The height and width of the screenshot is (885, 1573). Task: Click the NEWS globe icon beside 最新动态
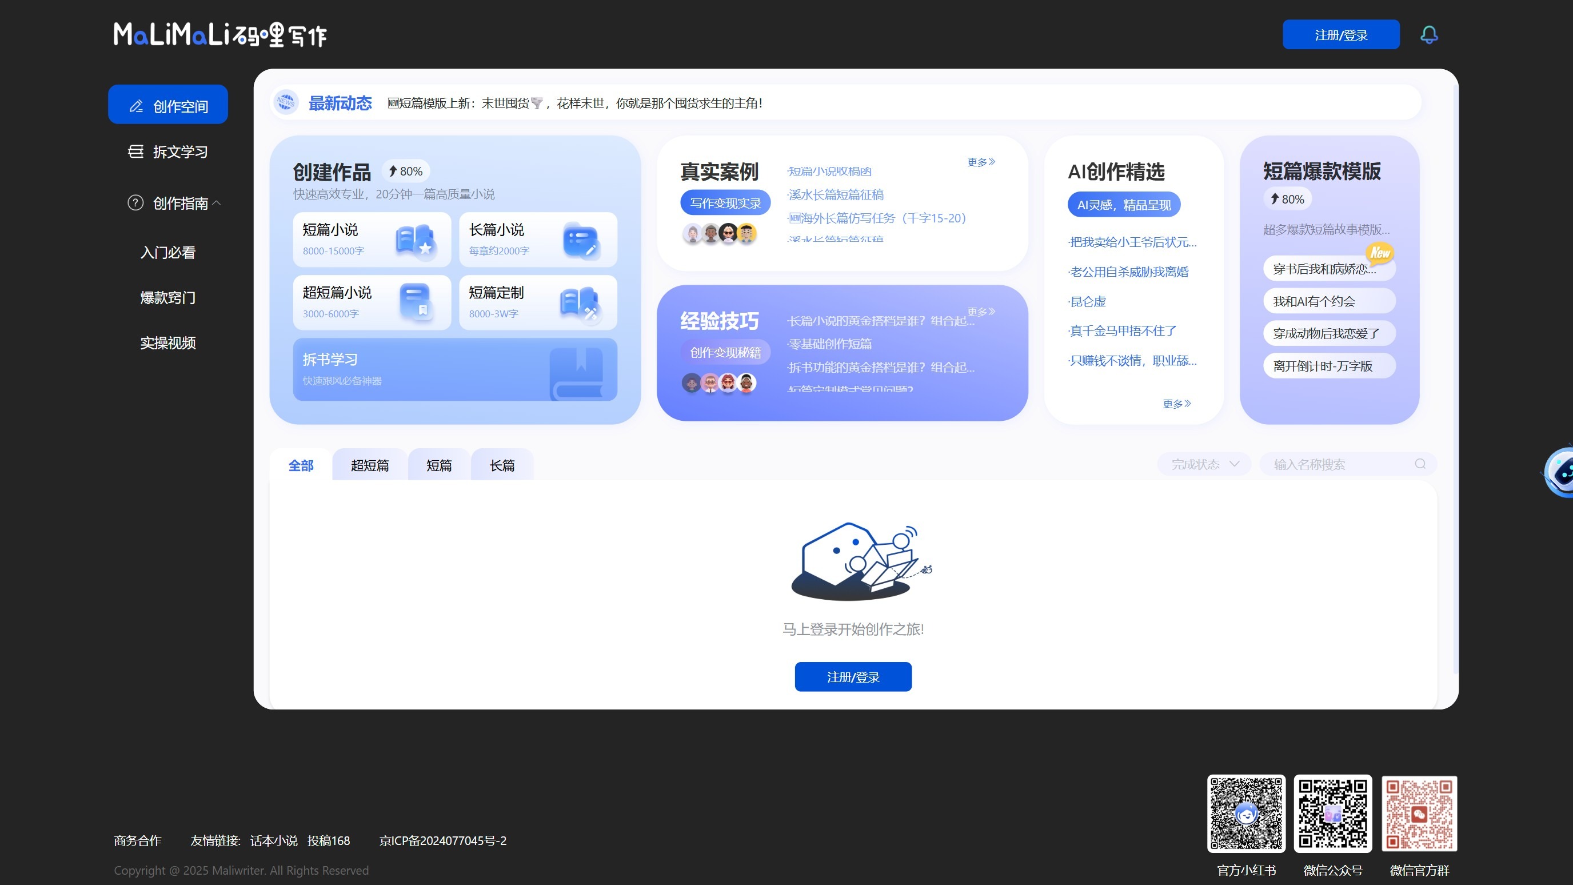point(285,102)
